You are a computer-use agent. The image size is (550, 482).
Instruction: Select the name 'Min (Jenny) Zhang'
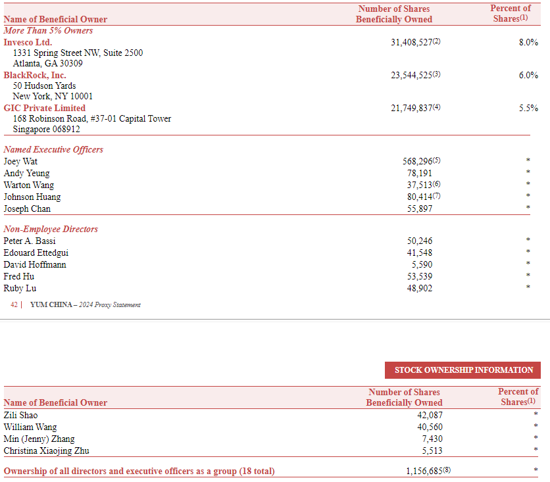coord(39,439)
